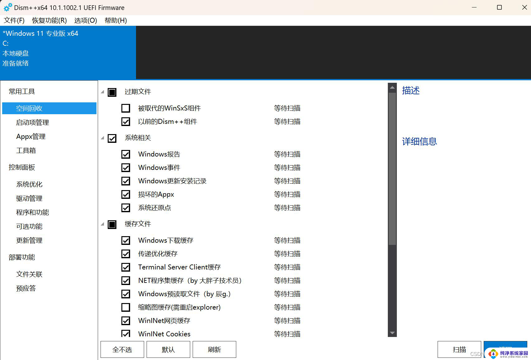Open the 帮助(H) menu
This screenshot has height=360, width=531.
(116, 21)
